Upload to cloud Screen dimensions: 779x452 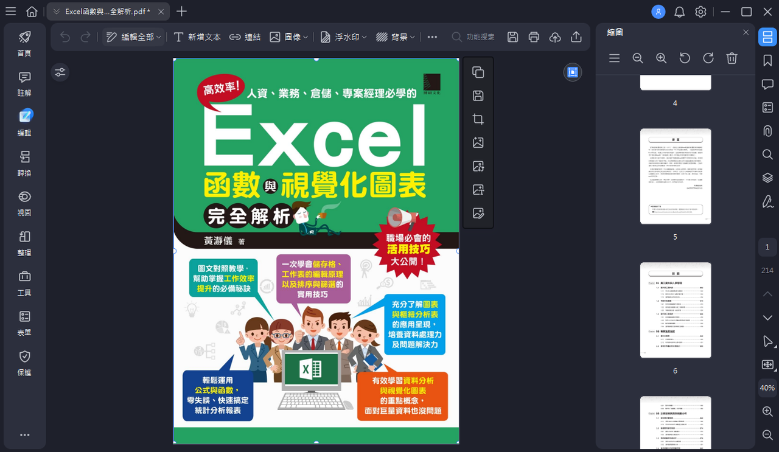coord(555,37)
